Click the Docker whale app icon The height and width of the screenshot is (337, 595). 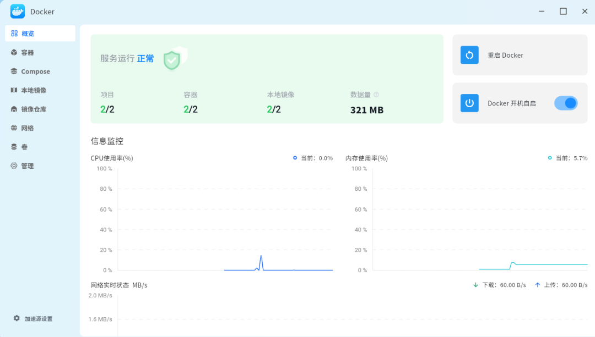point(18,12)
